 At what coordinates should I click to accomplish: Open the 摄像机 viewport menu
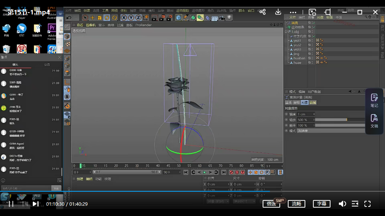(91, 25)
